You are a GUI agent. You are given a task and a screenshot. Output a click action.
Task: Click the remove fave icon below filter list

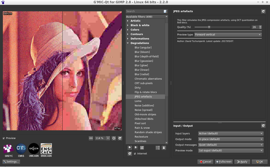136,148
